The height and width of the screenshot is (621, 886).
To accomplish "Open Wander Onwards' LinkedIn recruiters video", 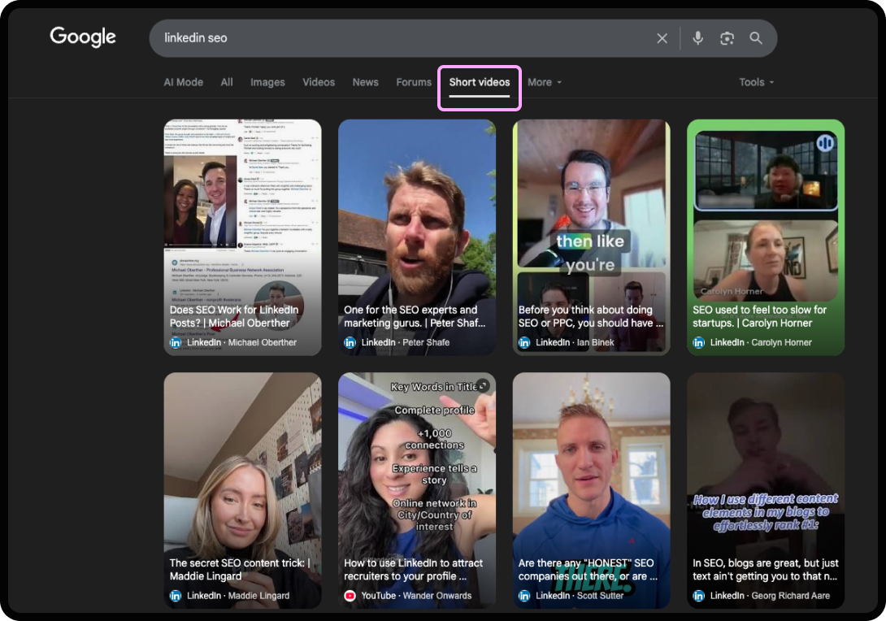I will tap(416, 490).
